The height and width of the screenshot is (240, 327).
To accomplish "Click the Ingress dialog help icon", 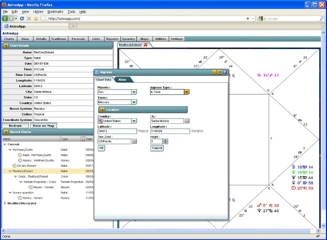I will [x=225, y=72].
